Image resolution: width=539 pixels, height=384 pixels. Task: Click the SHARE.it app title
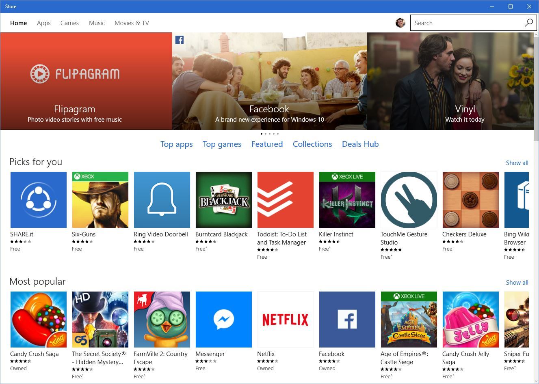22,234
